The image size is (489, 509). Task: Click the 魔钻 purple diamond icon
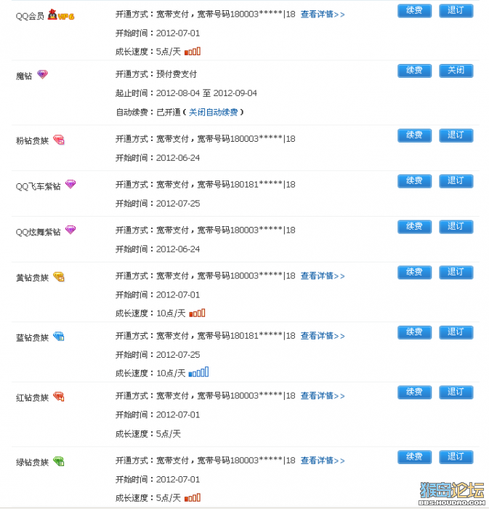click(x=42, y=74)
